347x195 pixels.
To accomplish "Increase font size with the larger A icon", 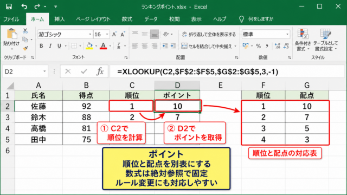I will tap(114, 34).
